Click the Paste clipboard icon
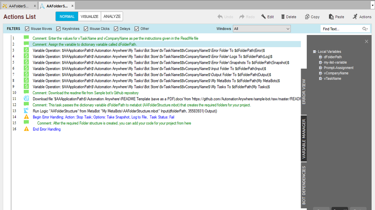Screen dimensions: 375x210 point(331,17)
